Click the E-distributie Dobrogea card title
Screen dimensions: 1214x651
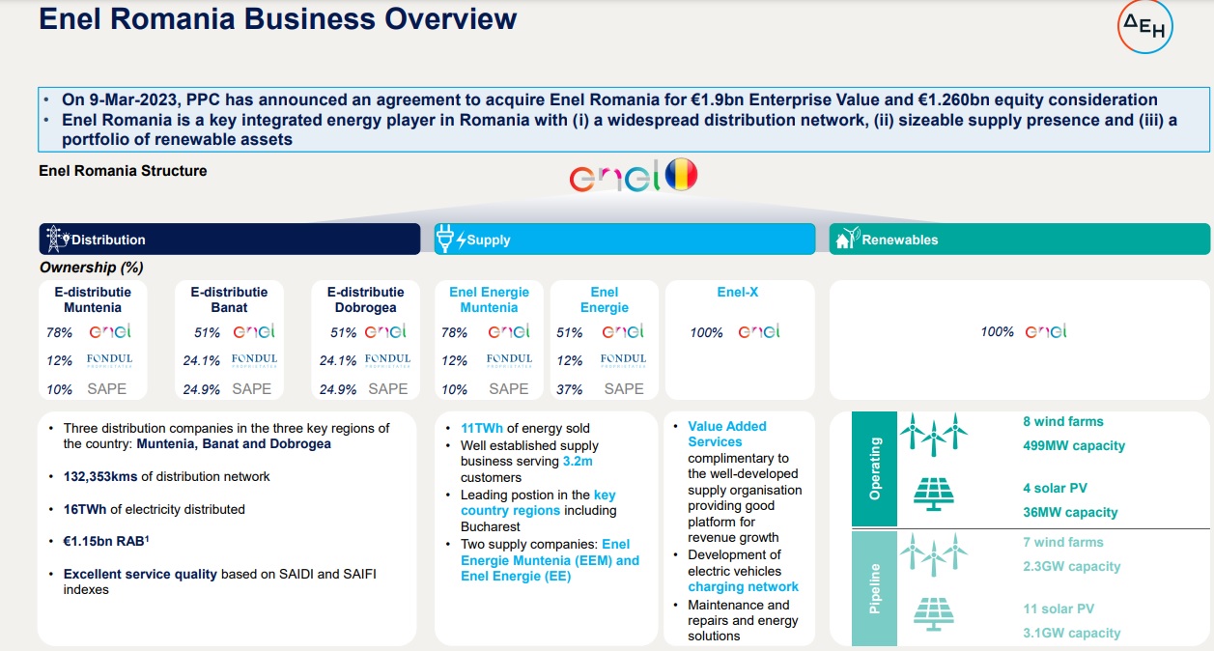tap(365, 299)
